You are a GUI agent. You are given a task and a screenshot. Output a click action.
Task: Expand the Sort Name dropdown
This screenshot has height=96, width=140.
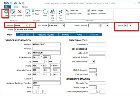tap(63, 26)
